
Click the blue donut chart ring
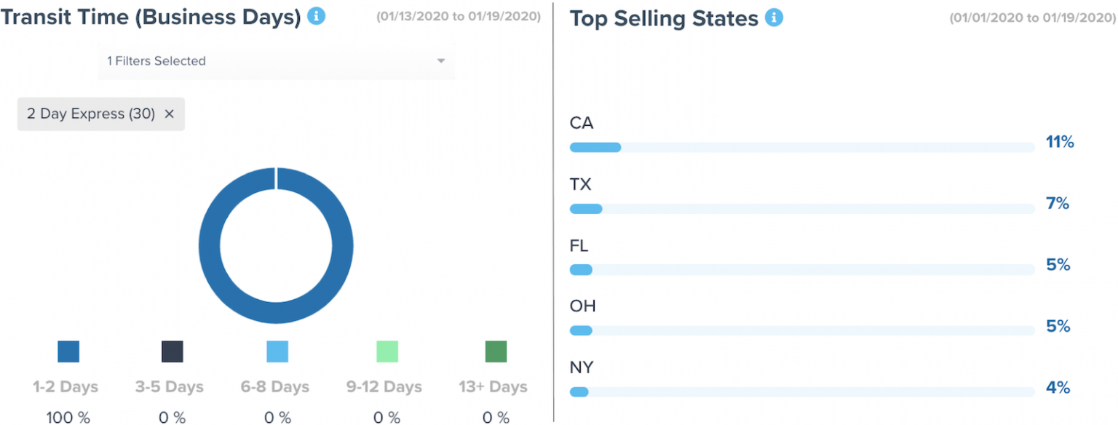coord(210,246)
